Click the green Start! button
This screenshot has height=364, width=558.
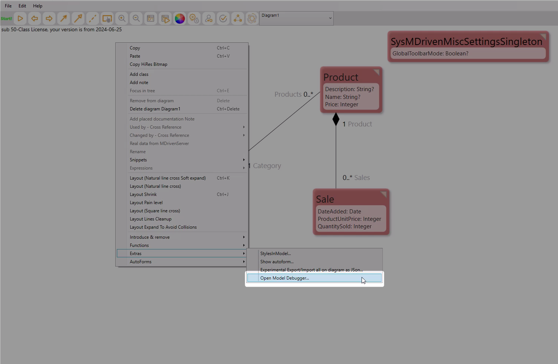[6, 19]
